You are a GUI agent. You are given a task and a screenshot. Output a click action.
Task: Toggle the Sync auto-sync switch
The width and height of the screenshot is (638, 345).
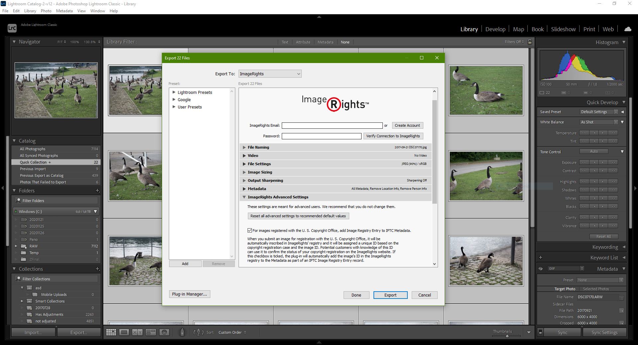pos(541,332)
